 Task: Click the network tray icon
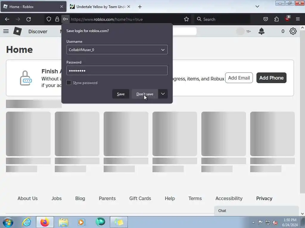coord(268,223)
